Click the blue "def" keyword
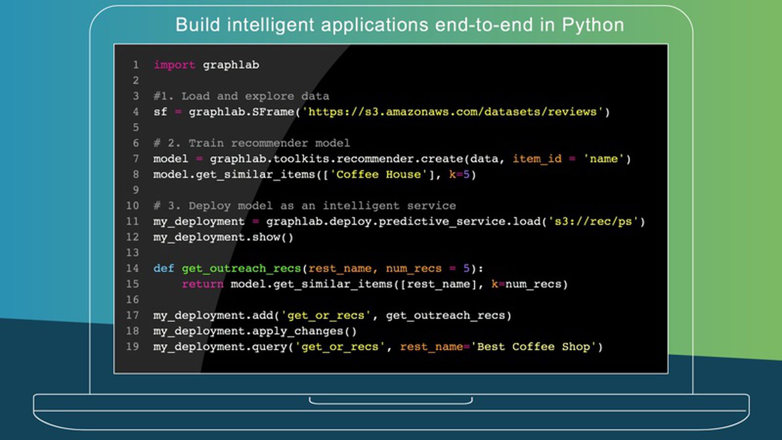This screenshot has height=440, width=782. point(163,268)
